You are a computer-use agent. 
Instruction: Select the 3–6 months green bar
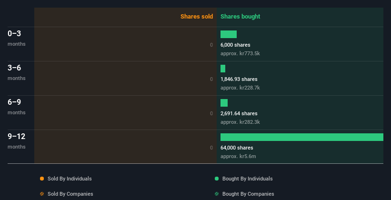point(223,69)
